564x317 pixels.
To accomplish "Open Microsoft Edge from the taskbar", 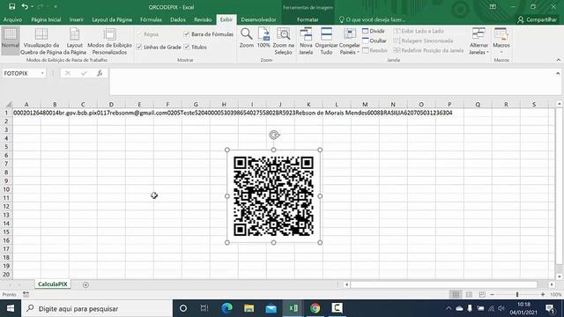I will coord(226,308).
